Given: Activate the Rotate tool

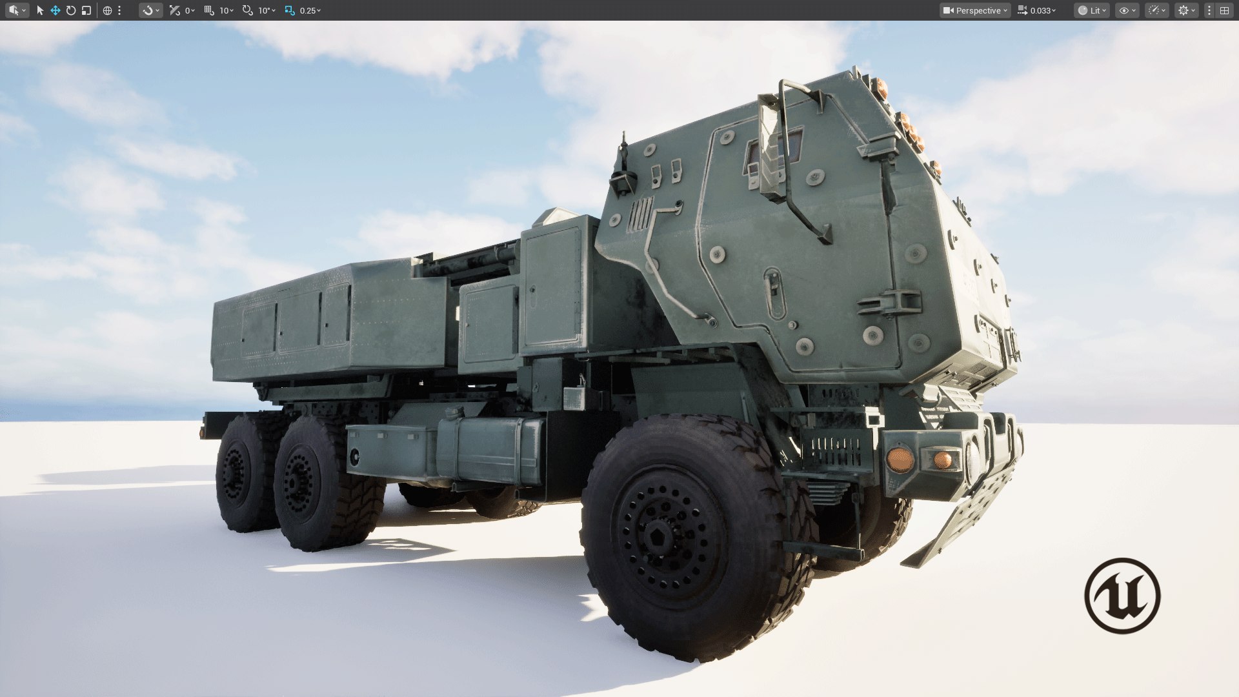Looking at the screenshot, I should tap(71, 10).
